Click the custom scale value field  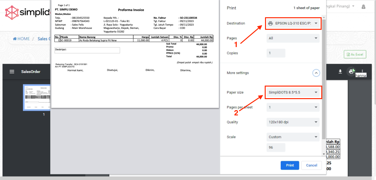pyautogui.click(x=276, y=147)
